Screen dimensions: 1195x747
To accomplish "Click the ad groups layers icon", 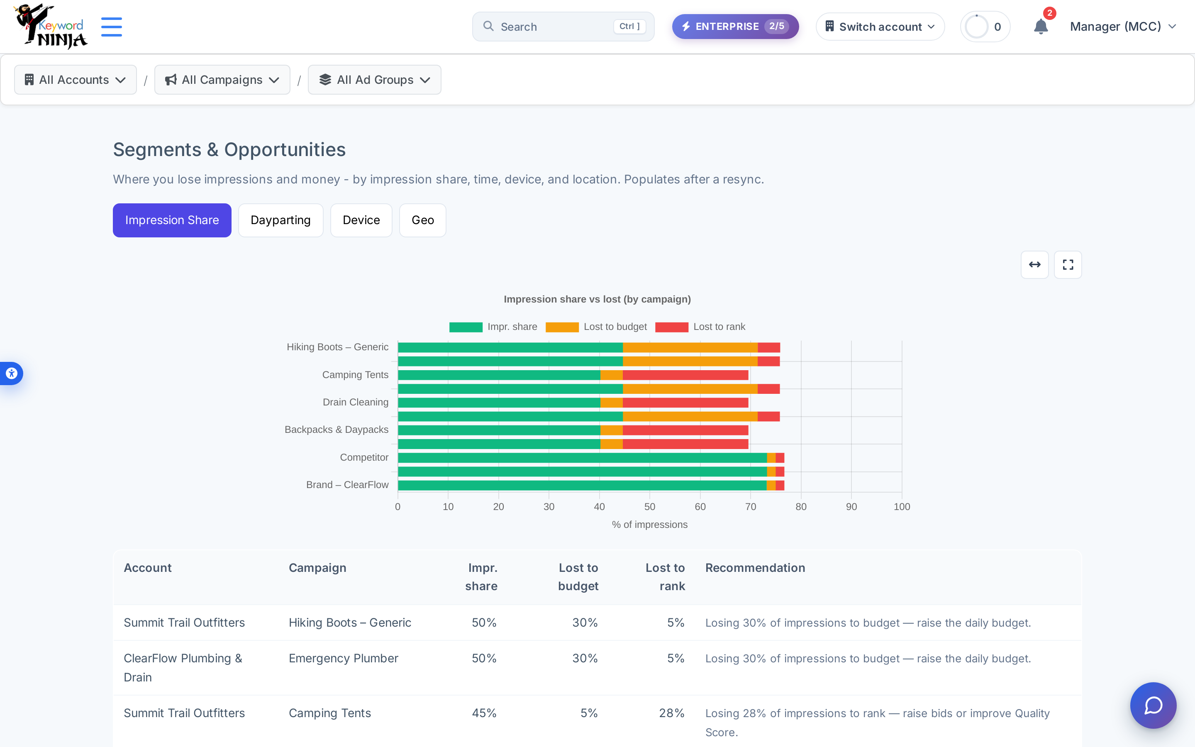I will (x=325, y=80).
